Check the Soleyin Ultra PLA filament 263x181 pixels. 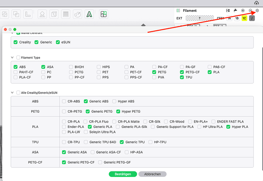tap(86, 132)
